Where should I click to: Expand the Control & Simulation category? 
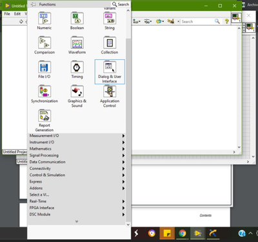(x=77, y=175)
